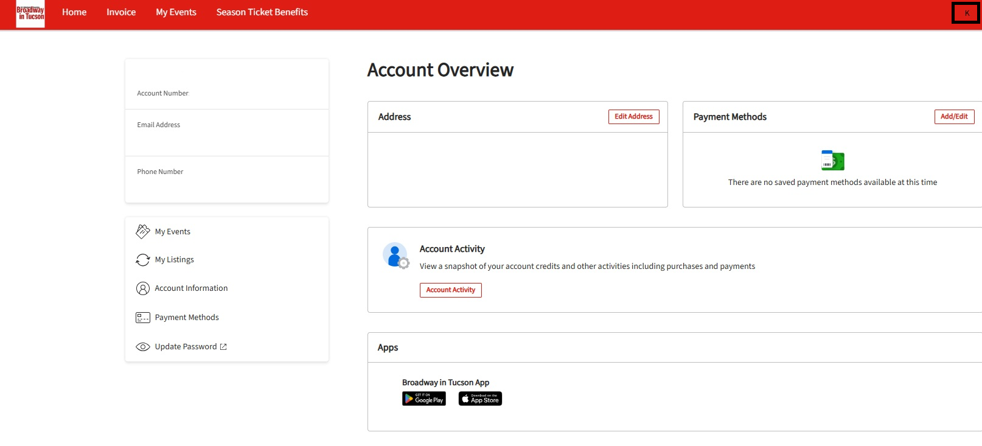Click the Edit Address button
This screenshot has width=982, height=446.
633,117
